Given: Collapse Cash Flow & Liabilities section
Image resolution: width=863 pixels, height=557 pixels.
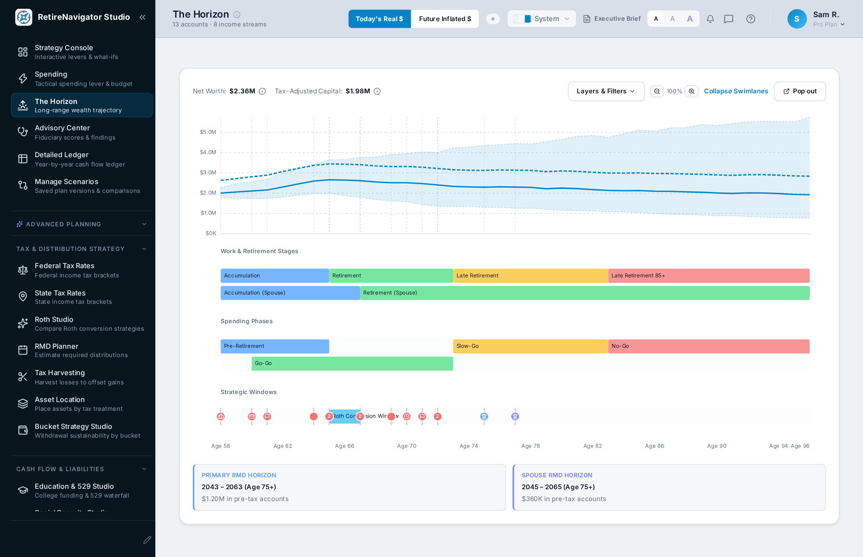Looking at the screenshot, I should pyautogui.click(x=82, y=469).
